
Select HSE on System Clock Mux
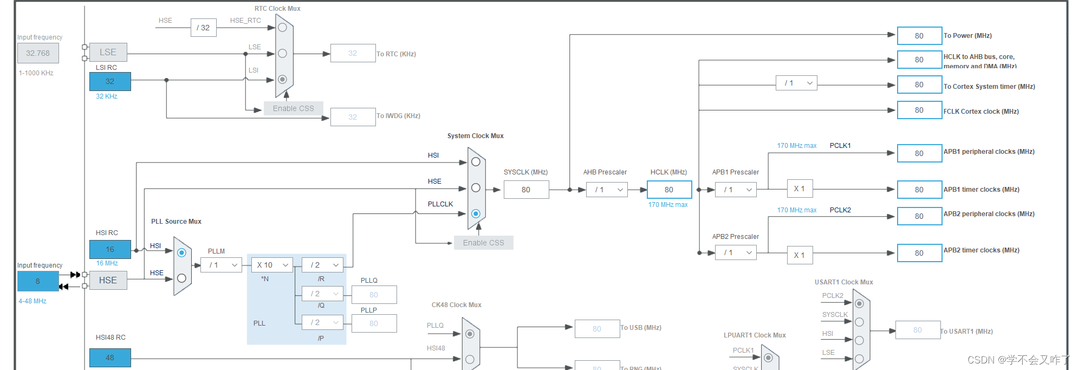[x=476, y=187]
